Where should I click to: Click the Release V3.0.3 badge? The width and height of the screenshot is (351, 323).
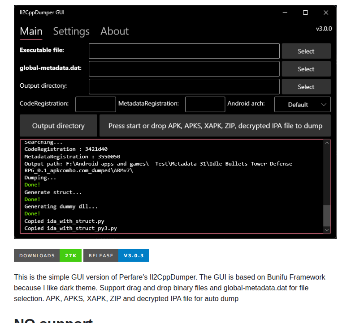116,255
